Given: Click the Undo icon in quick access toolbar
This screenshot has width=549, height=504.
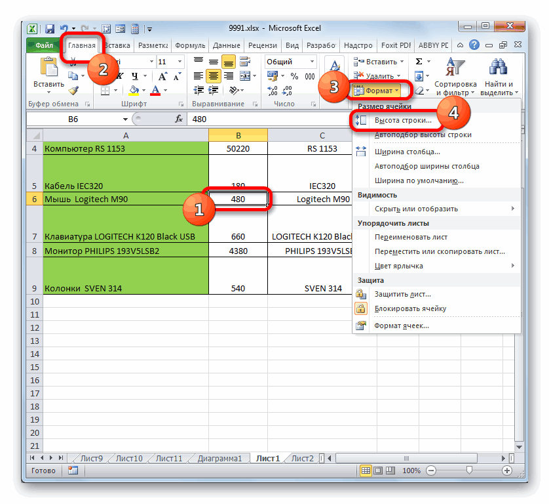Looking at the screenshot, I should pyautogui.click(x=64, y=29).
